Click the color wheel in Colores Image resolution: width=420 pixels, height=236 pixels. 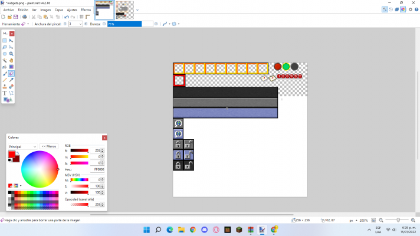click(40, 169)
